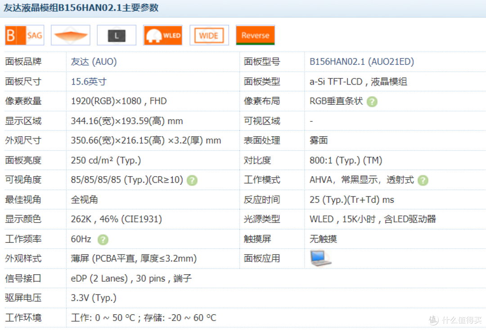
Task: Click the 1920(RGB)×1080 , FHD value
Action: (x=119, y=101)
